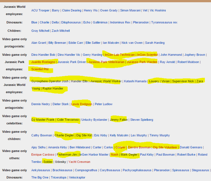This screenshot has width=211, height=181.
Task: Open the Yacht Crewman red link
Action: coord(79,162)
